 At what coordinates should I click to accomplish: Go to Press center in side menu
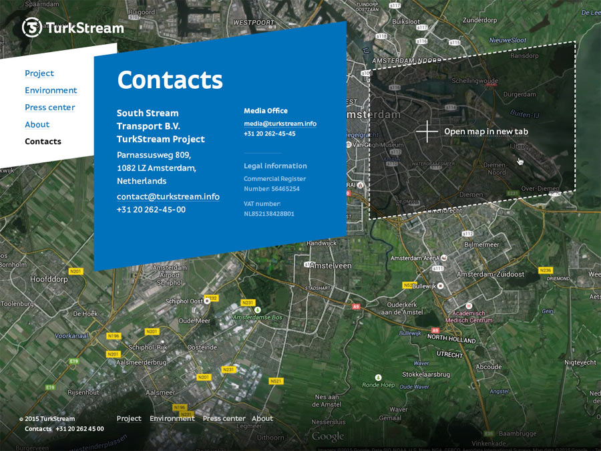point(49,108)
